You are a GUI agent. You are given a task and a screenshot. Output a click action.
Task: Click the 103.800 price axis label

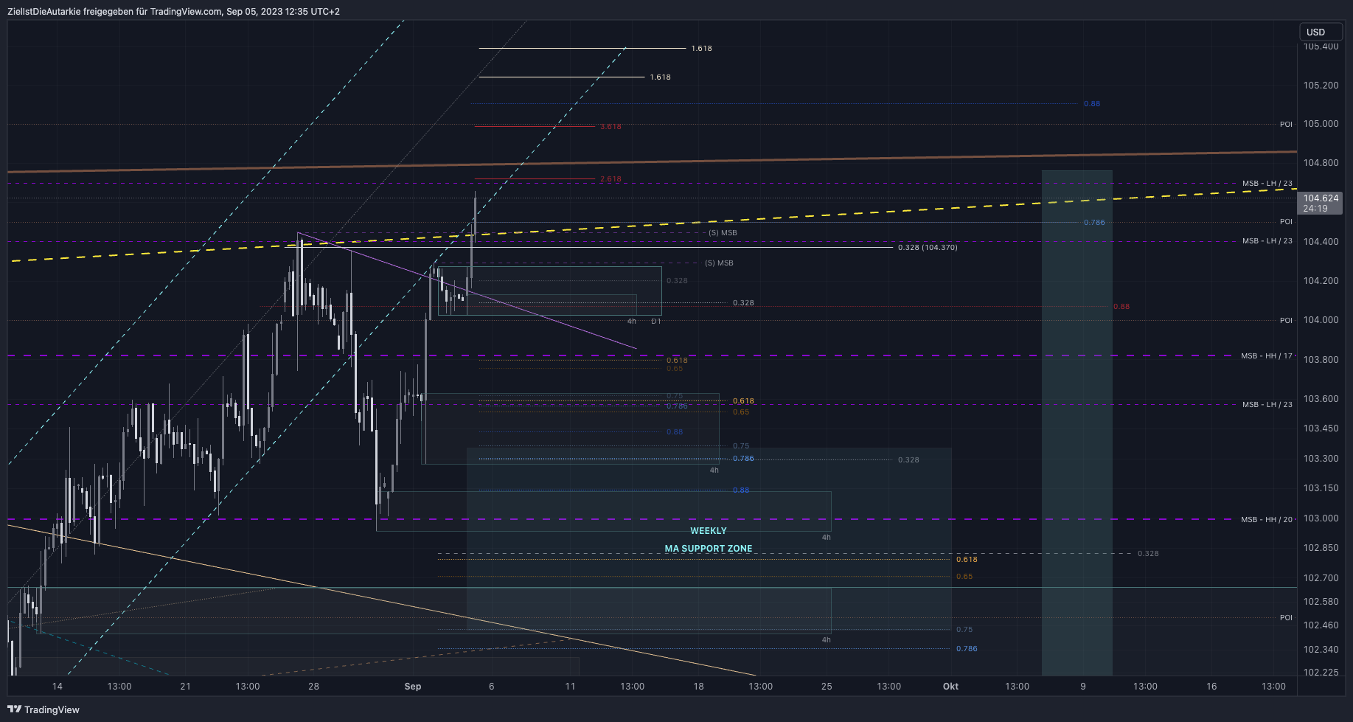pyautogui.click(x=1321, y=360)
